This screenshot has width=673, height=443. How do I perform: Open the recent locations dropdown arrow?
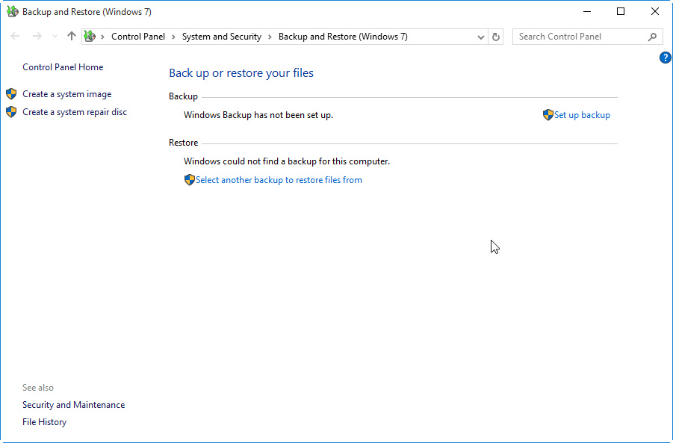pos(55,37)
